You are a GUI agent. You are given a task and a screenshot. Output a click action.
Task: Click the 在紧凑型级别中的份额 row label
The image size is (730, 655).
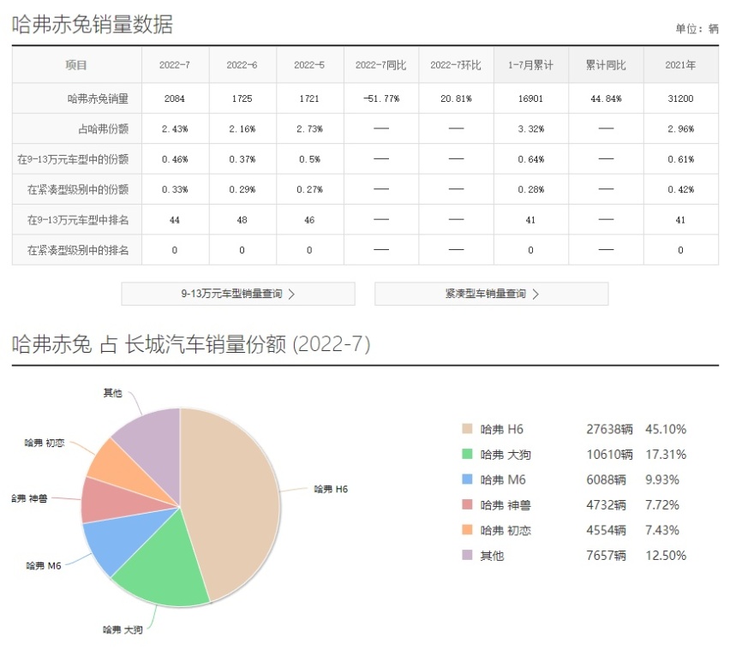[78, 189]
